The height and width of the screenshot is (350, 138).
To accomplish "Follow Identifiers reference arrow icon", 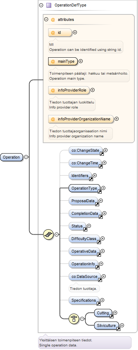I will coord(91,179).
